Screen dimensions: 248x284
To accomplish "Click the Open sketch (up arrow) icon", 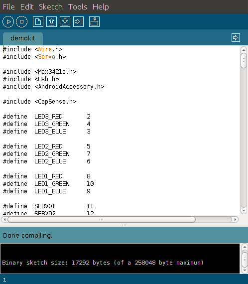I will [x=52, y=22].
